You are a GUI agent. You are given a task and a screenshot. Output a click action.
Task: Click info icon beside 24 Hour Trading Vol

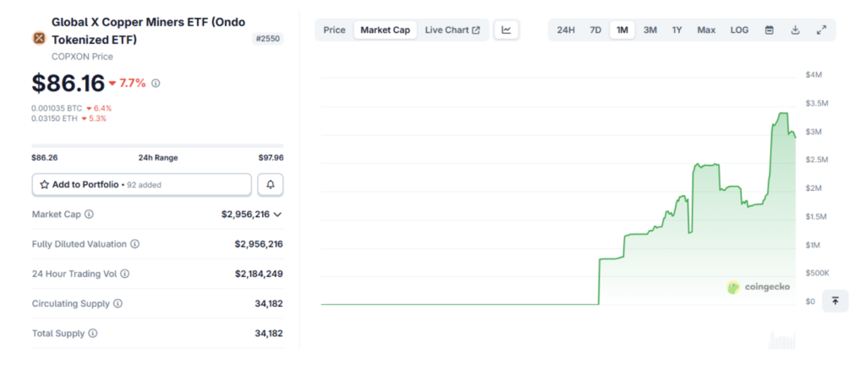(x=125, y=274)
